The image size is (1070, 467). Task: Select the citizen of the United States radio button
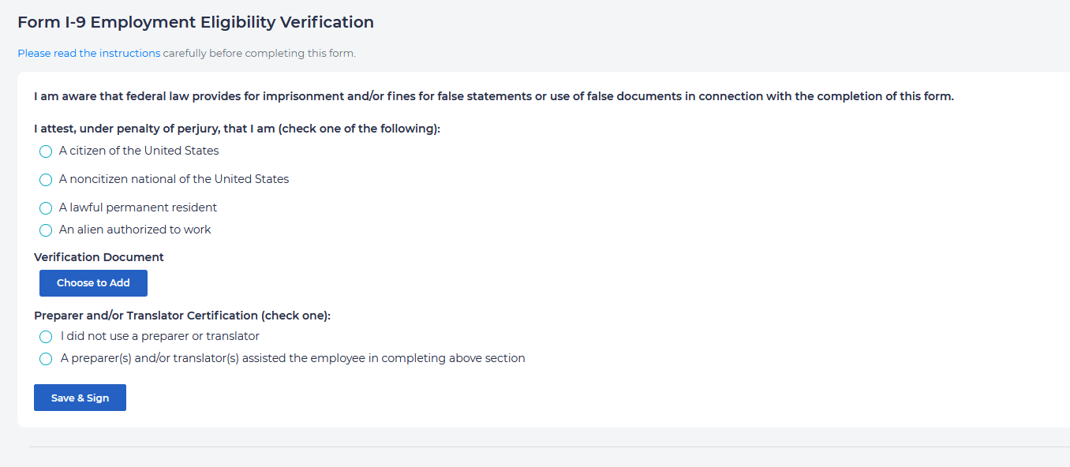click(x=46, y=151)
